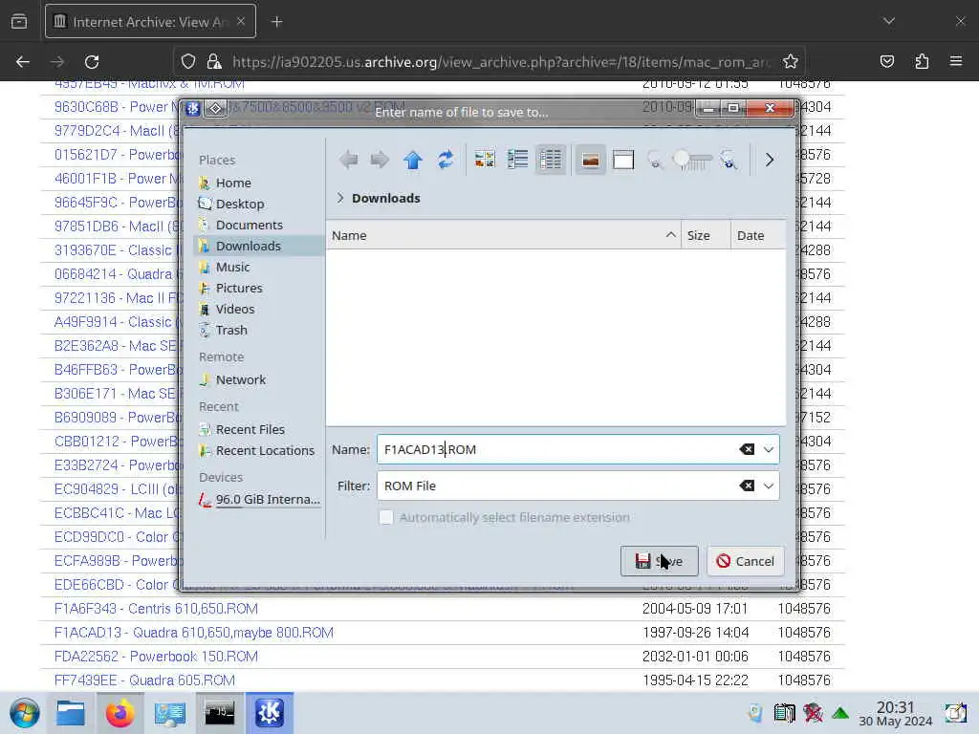Viewport: 979px width, 734px height.
Task: Switch to icons view mode
Action: point(485,161)
